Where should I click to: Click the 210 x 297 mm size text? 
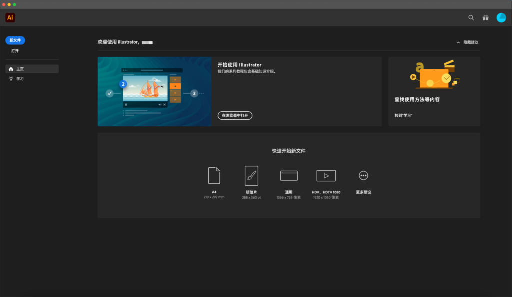click(214, 197)
